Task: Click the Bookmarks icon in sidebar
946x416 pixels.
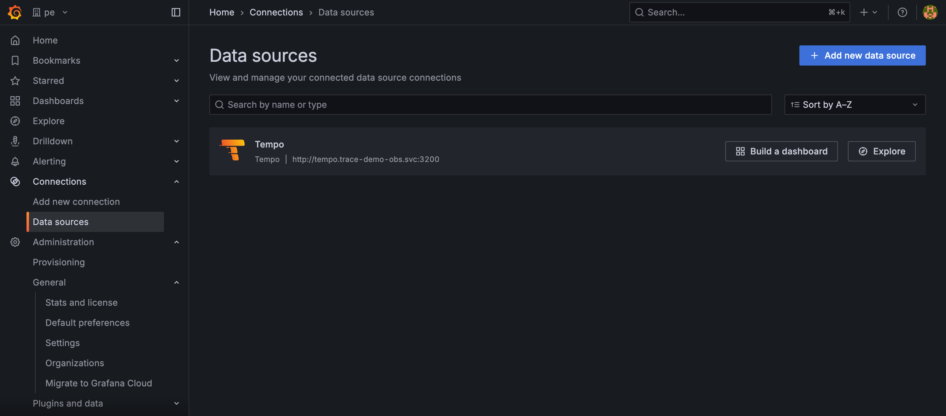Action: click(x=15, y=60)
